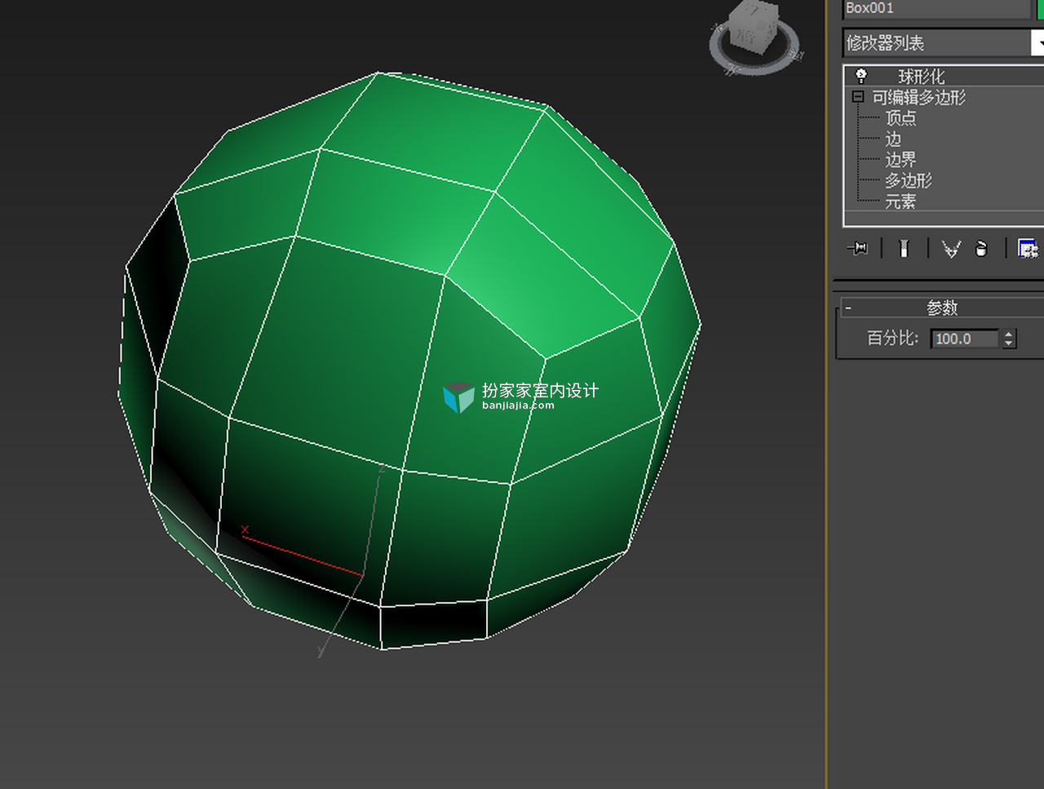Viewport: 1044px width, 789px height.
Task: Select the 顶点 sub-object level
Action: [x=900, y=118]
